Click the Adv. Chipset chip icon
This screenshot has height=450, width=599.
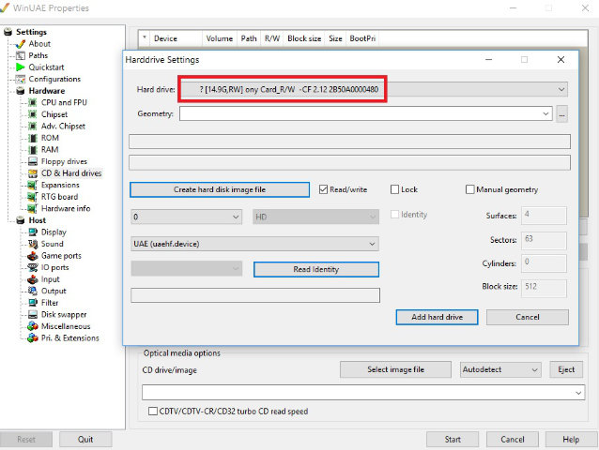point(33,127)
